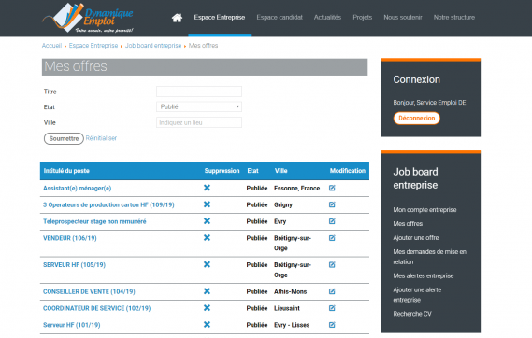
Task: Open the VENDEUR (106/19) offer link
Action: point(70,238)
